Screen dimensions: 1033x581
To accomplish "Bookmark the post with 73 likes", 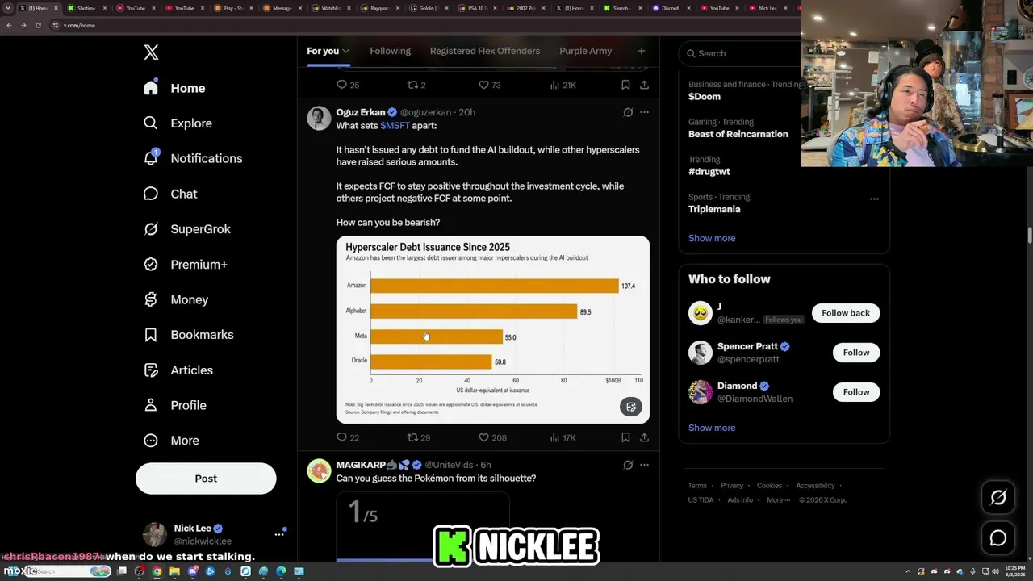I will (625, 85).
